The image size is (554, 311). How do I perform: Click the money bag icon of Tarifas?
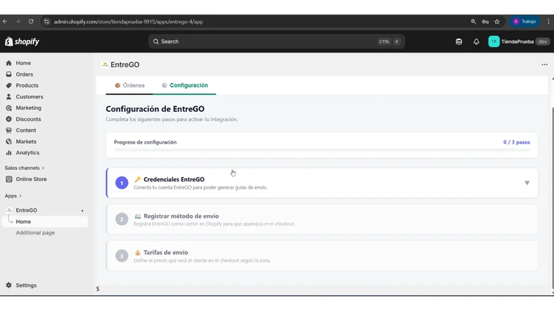137,252
